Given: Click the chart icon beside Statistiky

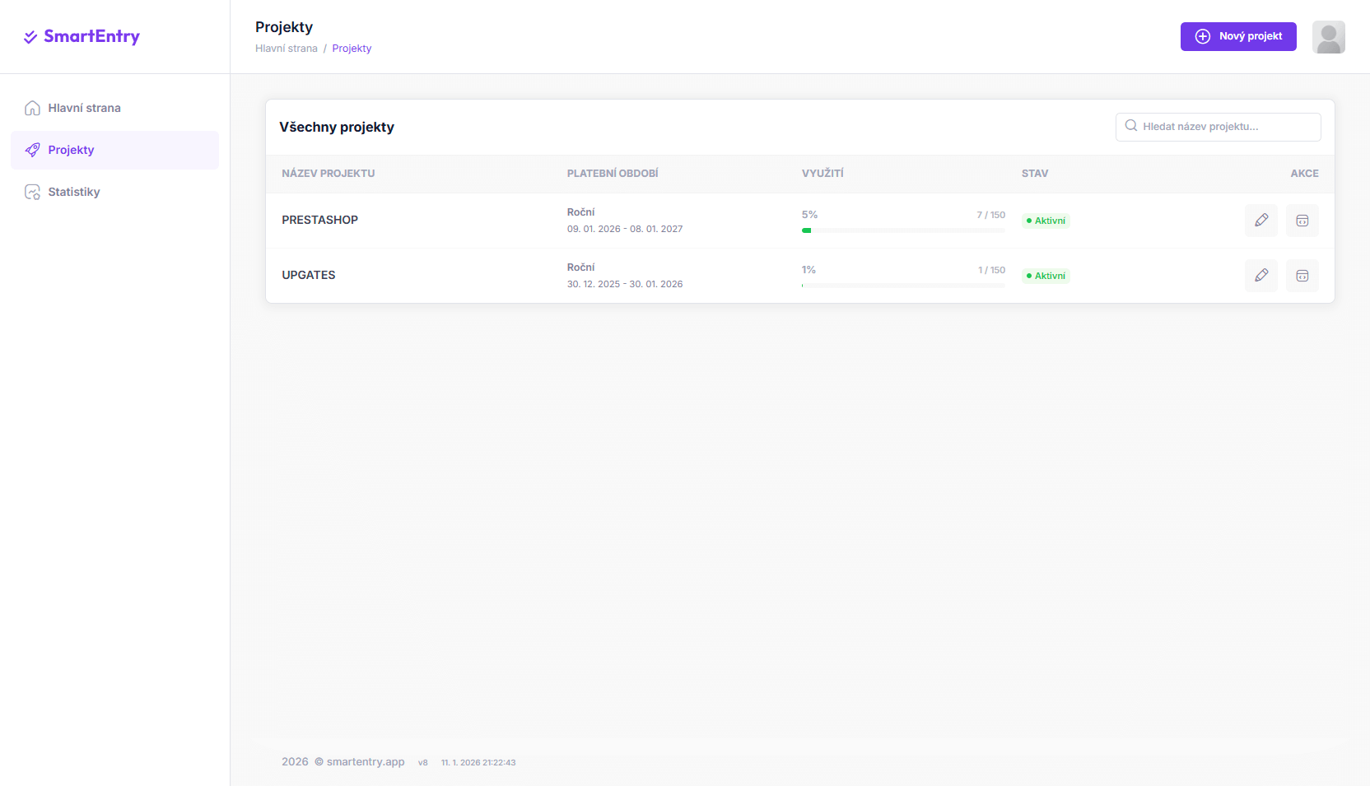Looking at the screenshot, I should 32,192.
